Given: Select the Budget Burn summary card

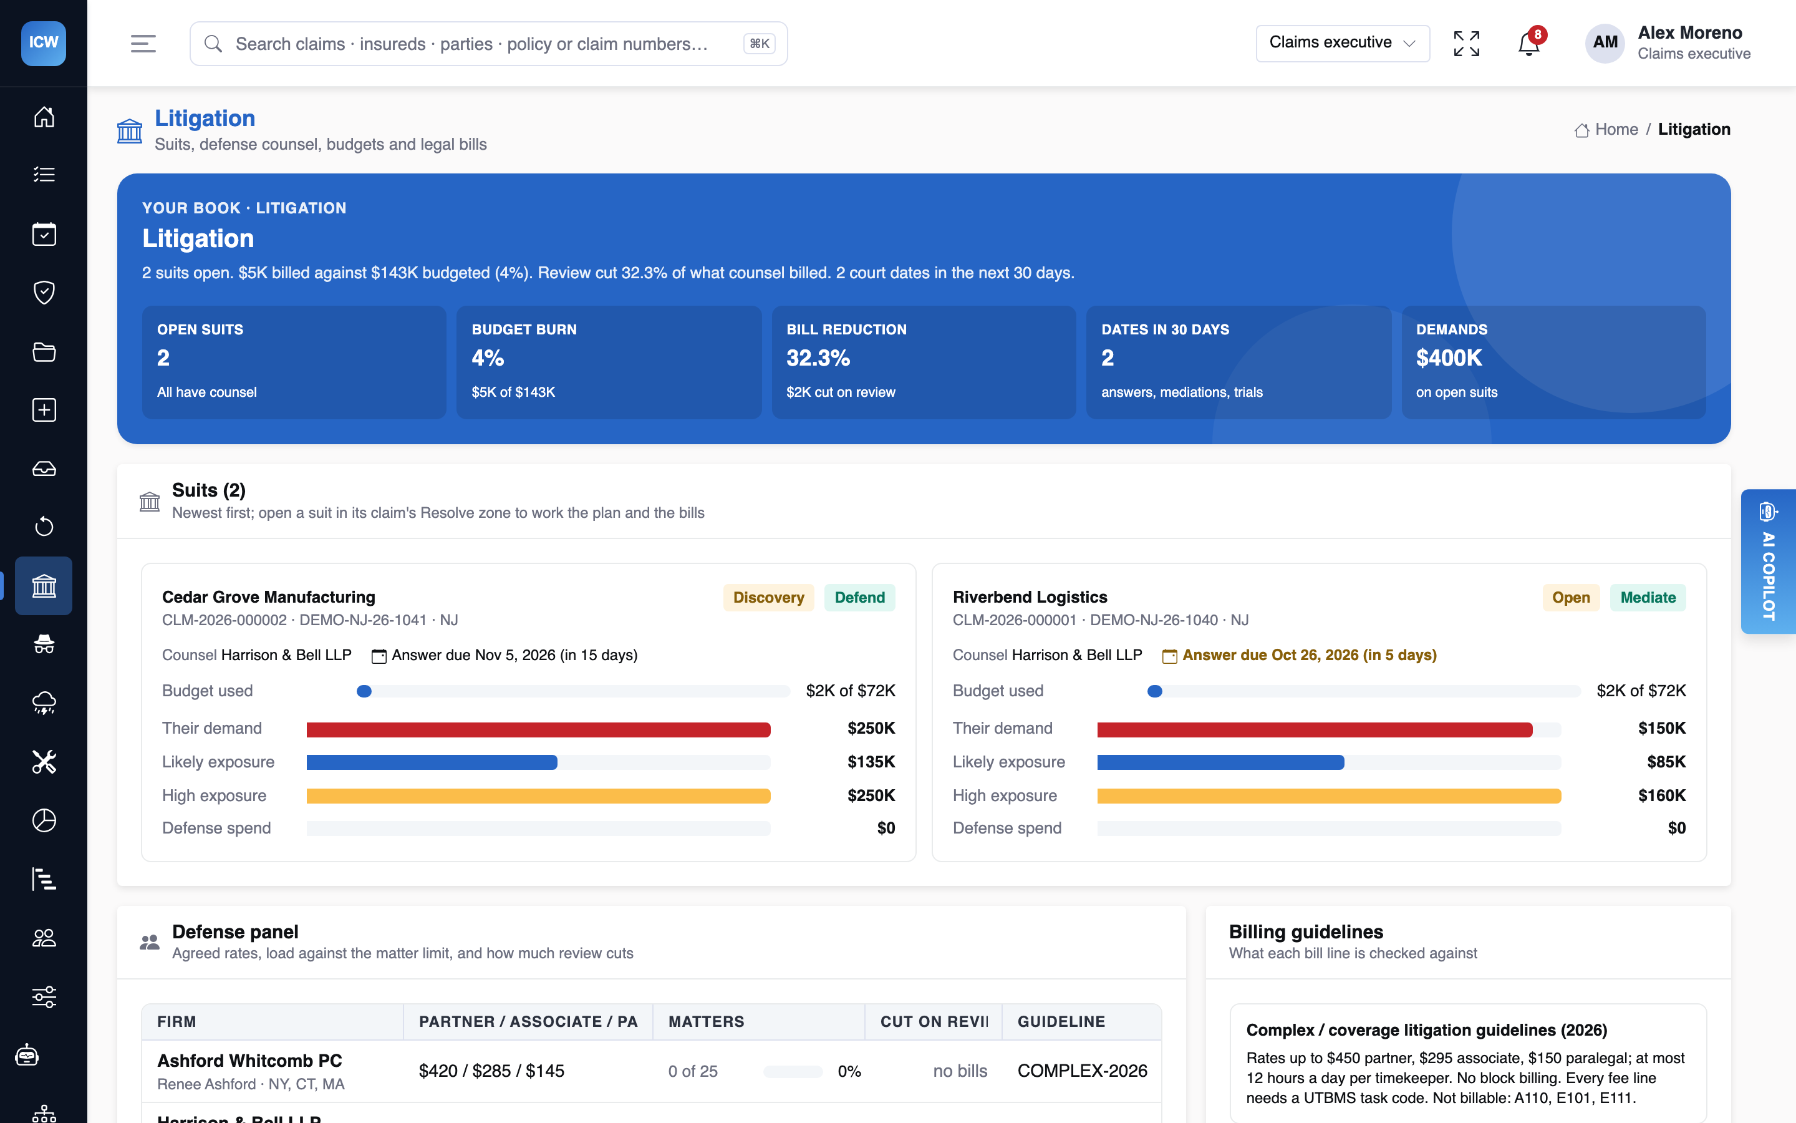Looking at the screenshot, I should [x=609, y=362].
